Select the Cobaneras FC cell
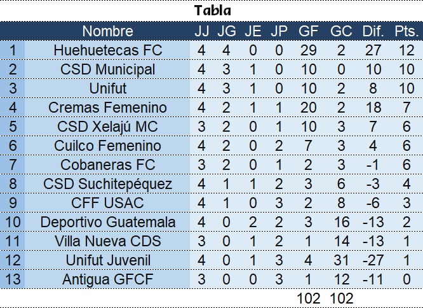 tap(108, 165)
